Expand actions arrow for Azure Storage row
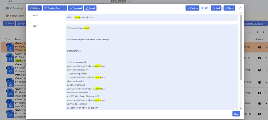Viewport: 268px width, 120px height. (x=266, y=58)
